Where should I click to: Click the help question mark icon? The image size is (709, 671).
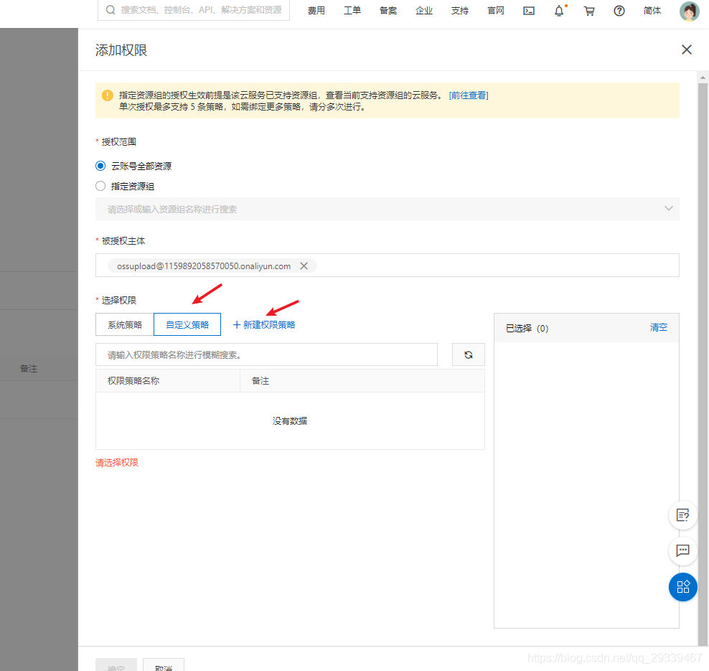(x=619, y=11)
